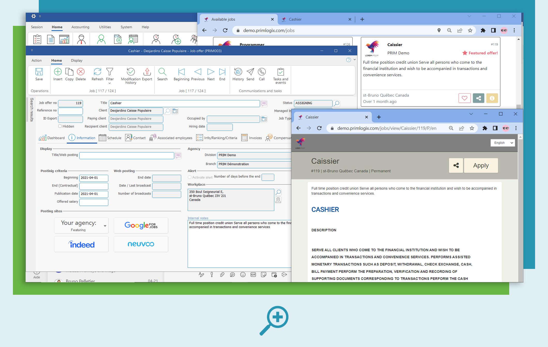Click the Title field containing Cashier

click(x=184, y=103)
